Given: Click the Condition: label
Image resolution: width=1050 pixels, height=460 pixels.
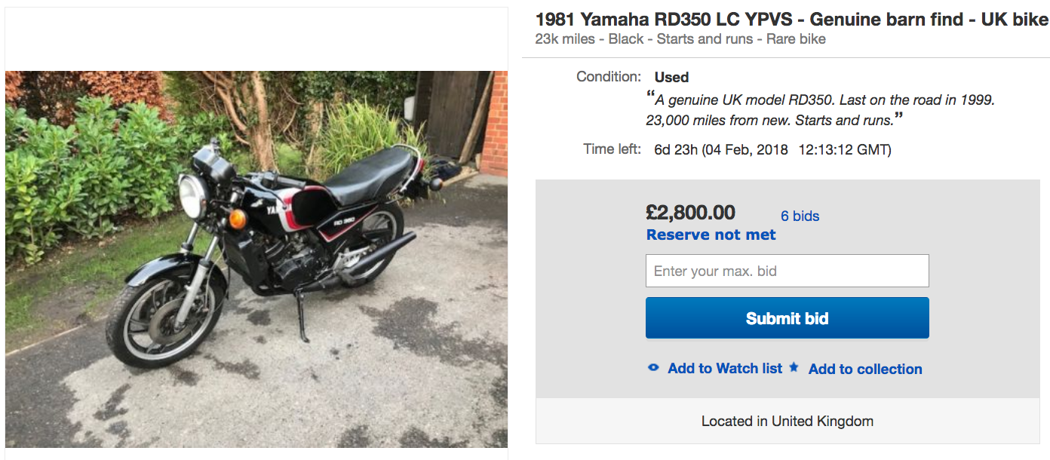Looking at the screenshot, I should point(608,77).
